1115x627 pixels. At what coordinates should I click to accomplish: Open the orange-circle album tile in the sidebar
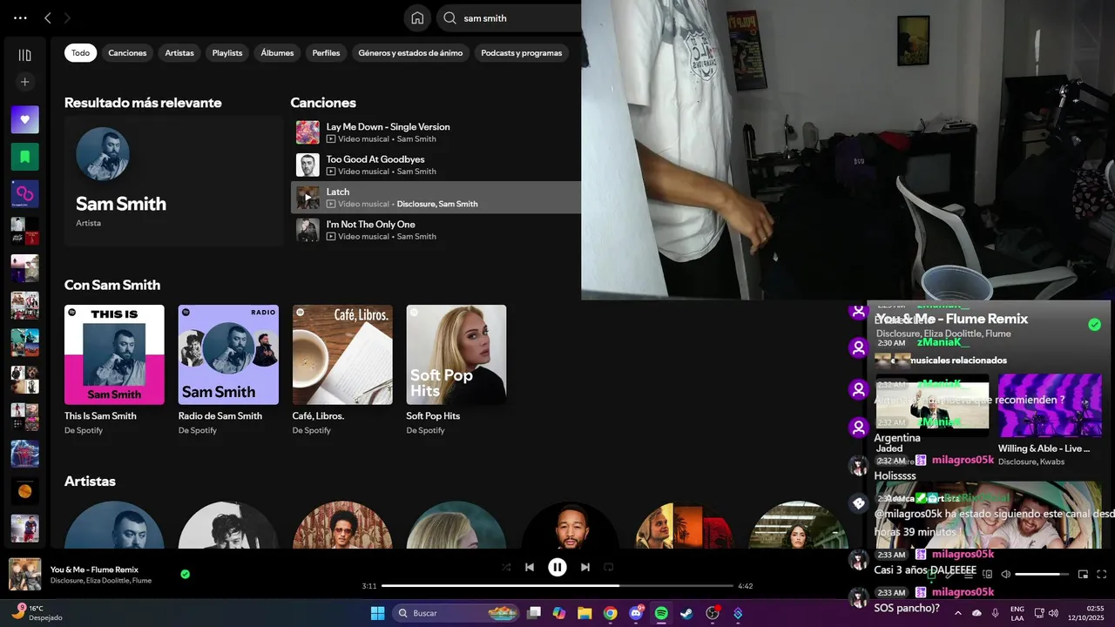tap(24, 491)
